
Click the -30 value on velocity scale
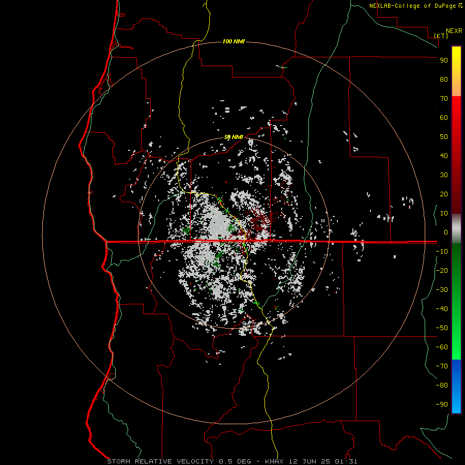click(442, 290)
